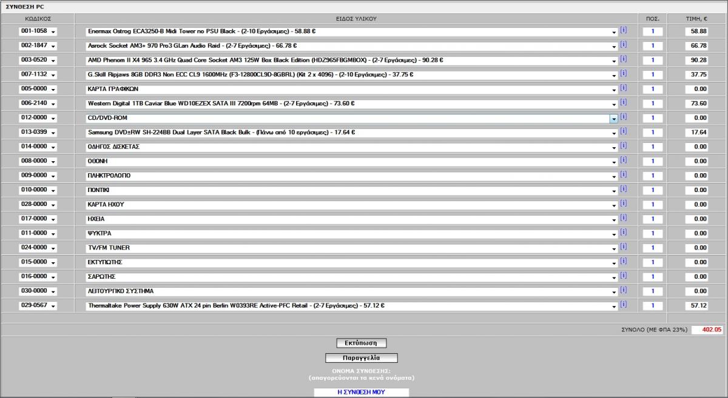Open info icon for Thermaltake Power Supply row

point(624,305)
